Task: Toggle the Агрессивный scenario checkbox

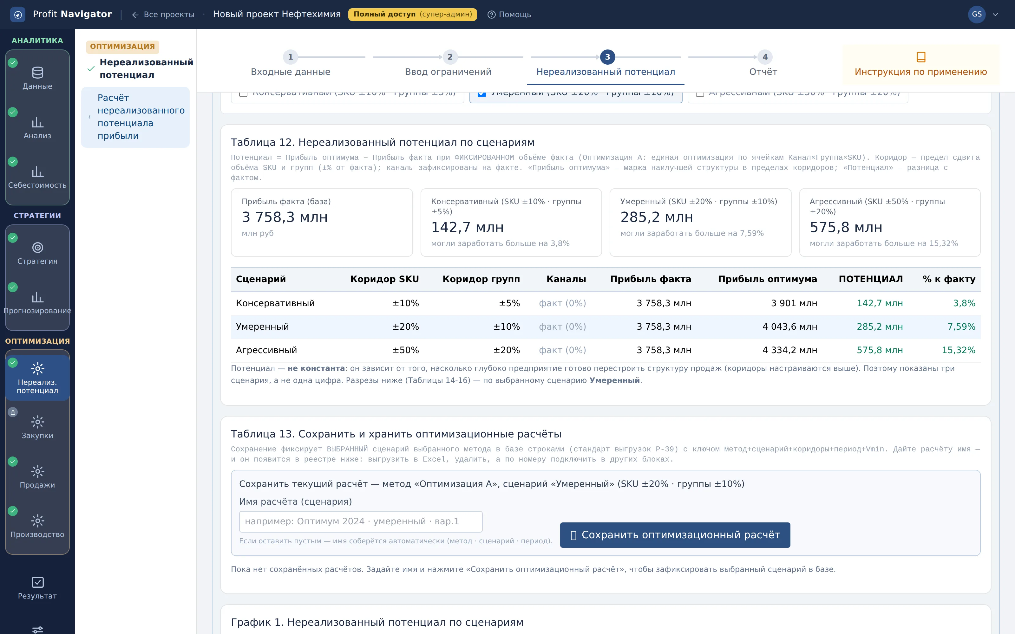Action: [700, 94]
